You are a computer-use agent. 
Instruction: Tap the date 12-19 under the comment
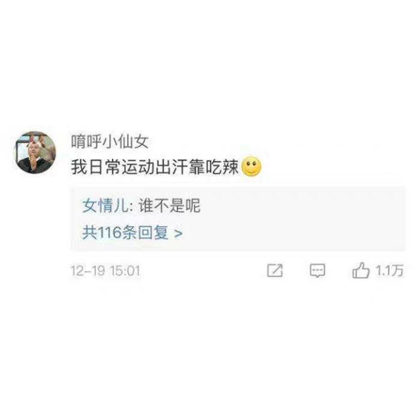click(x=88, y=271)
